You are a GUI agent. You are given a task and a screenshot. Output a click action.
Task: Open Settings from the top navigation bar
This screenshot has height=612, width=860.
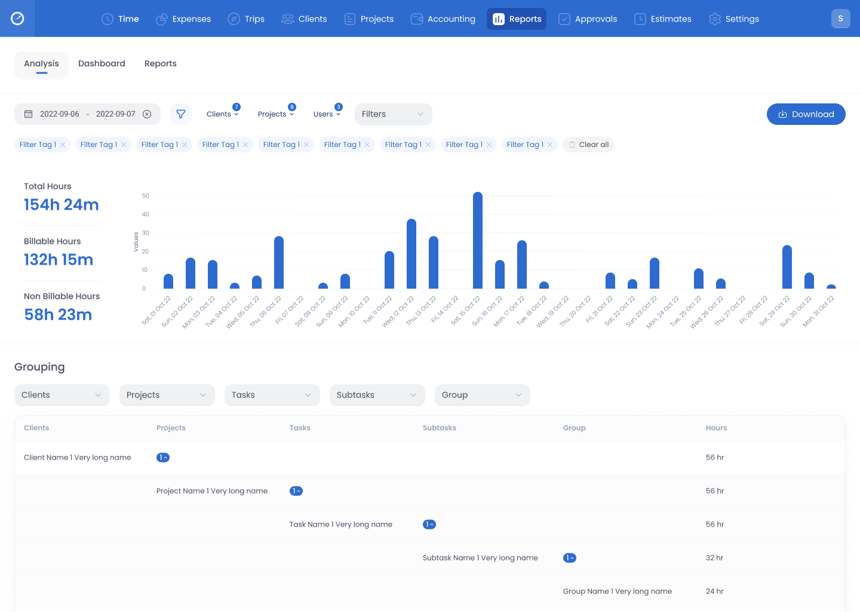pos(734,19)
